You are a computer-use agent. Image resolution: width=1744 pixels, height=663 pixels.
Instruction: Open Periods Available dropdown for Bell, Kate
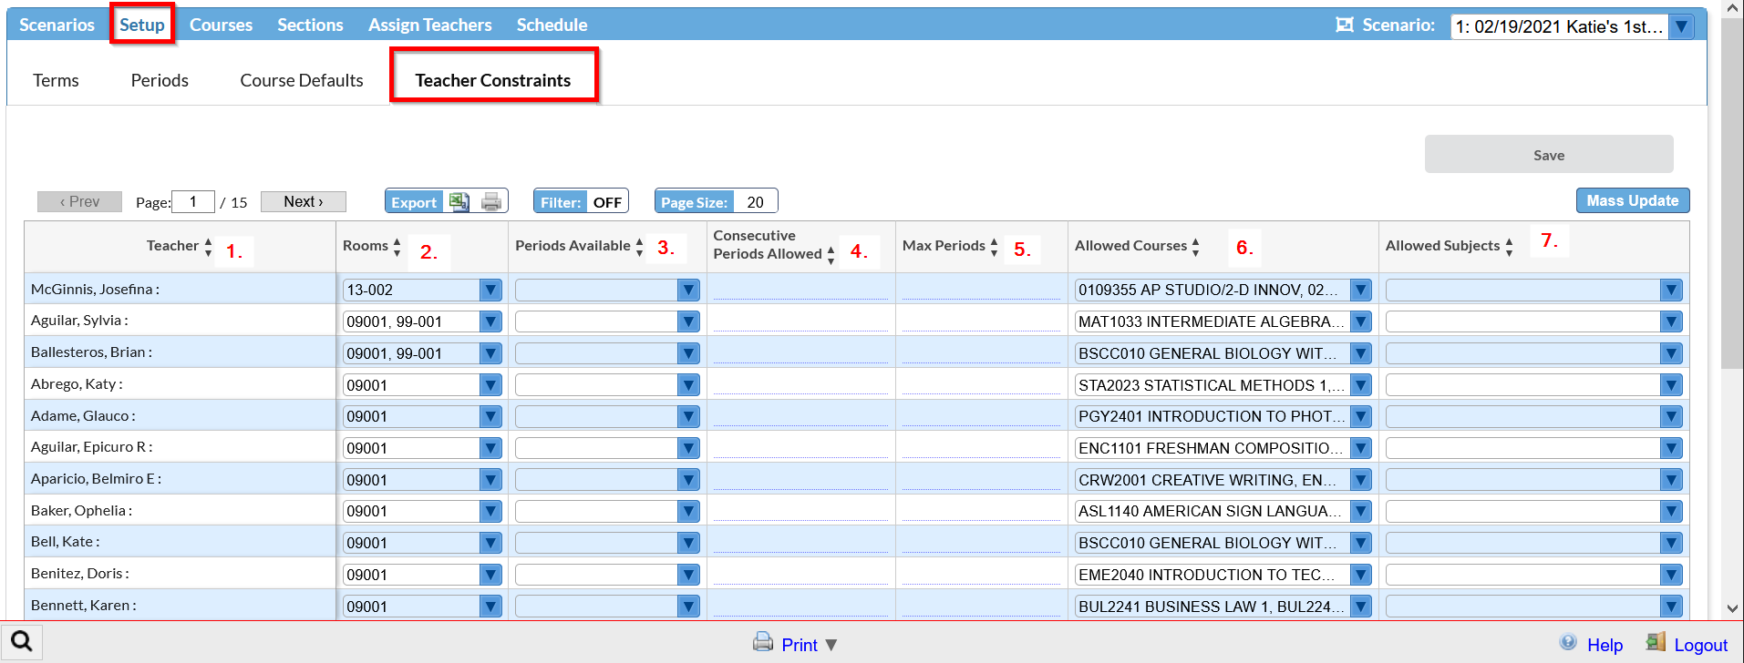tap(688, 543)
